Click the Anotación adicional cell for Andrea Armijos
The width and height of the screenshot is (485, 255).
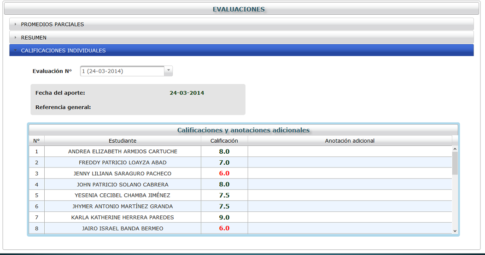pyautogui.click(x=350, y=151)
